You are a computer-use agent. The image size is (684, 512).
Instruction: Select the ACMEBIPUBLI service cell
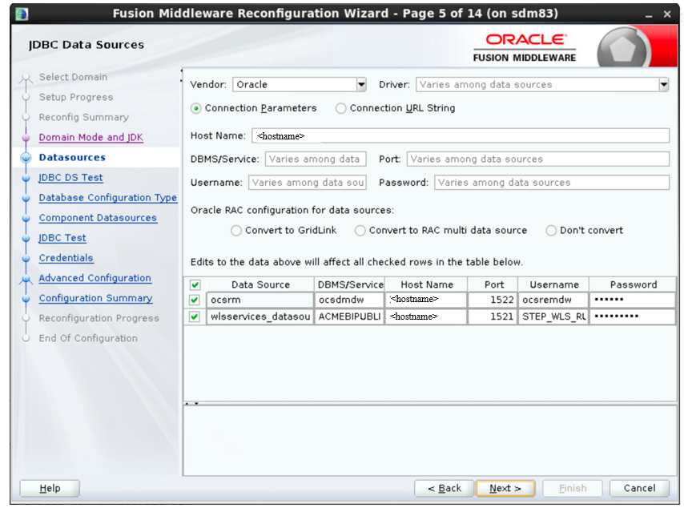pos(349,316)
